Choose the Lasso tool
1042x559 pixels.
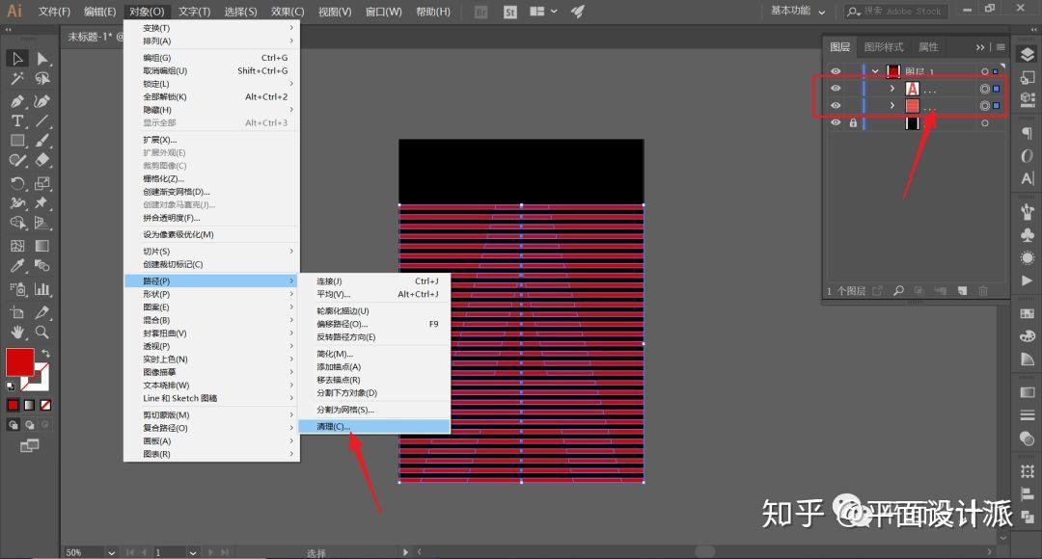[x=41, y=79]
